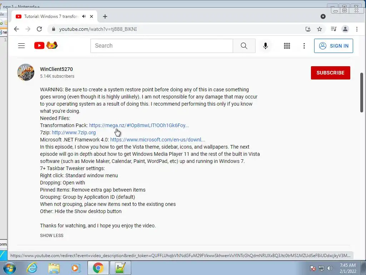366x275 pixels.
Task: Click the SIGN IN button
Action: pyautogui.click(x=333, y=46)
